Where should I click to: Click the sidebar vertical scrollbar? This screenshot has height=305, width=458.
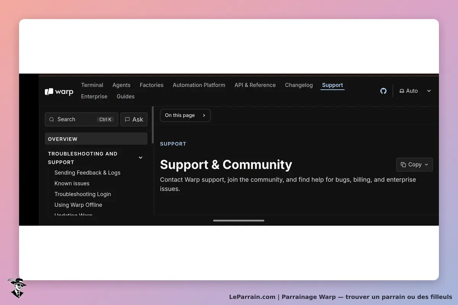[x=153, y=125]
